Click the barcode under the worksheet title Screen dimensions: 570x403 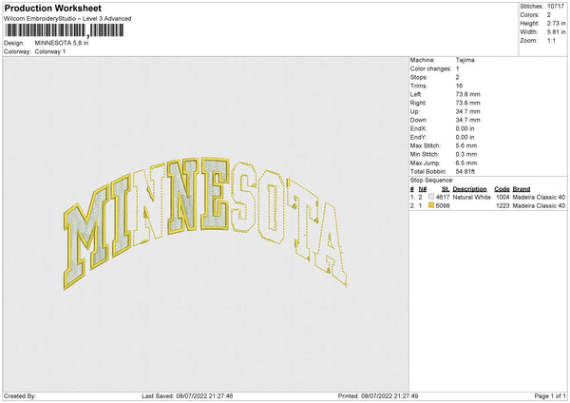pyautogui.click(x=65, y=30)
